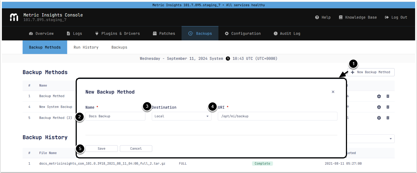Close the New Backup Method dialog
The width and height of the screenshot is (417, 173).
(333, 92)
